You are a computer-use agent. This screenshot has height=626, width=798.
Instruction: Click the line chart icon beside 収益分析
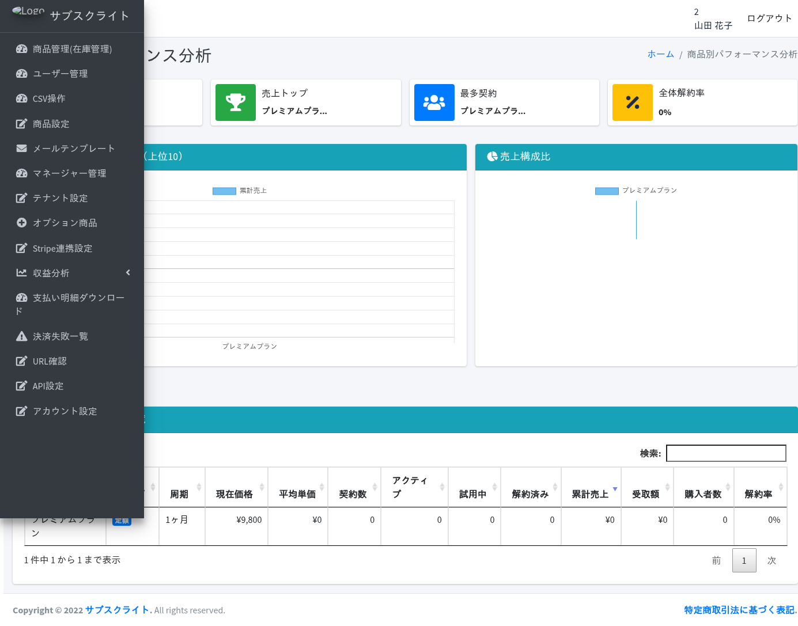tap(22, 273)
